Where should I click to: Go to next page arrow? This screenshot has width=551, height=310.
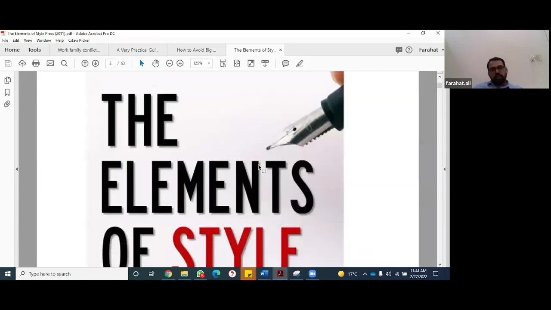pos(95,63)
